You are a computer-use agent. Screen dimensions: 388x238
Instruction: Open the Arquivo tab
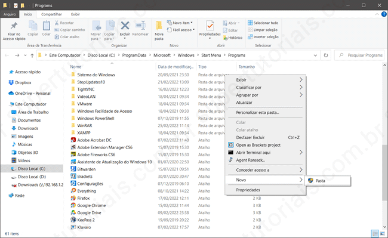[x=10, y=14]
